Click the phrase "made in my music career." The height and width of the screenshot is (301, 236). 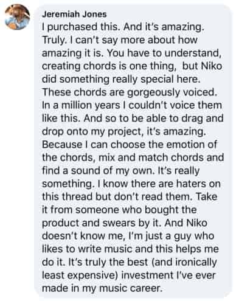coord(102,288)
